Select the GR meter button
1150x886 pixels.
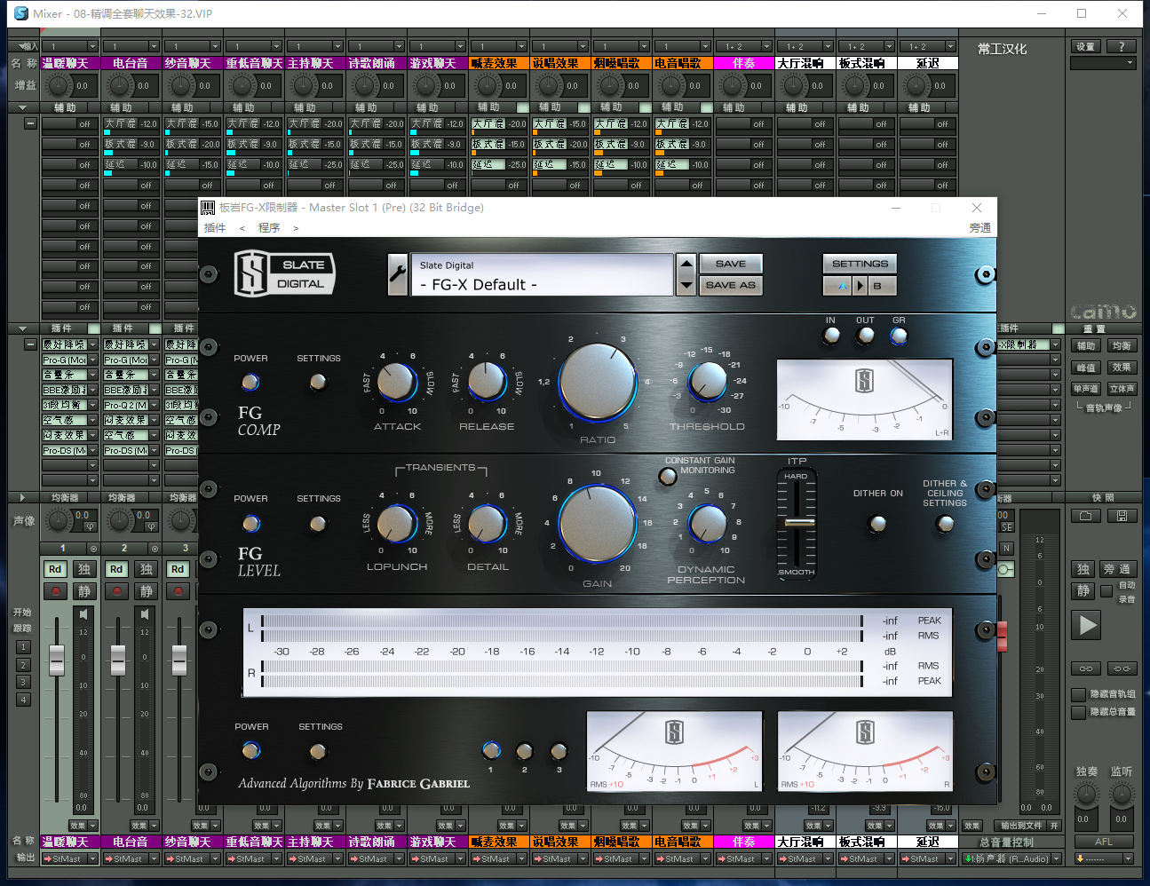[x=899, y=336]
